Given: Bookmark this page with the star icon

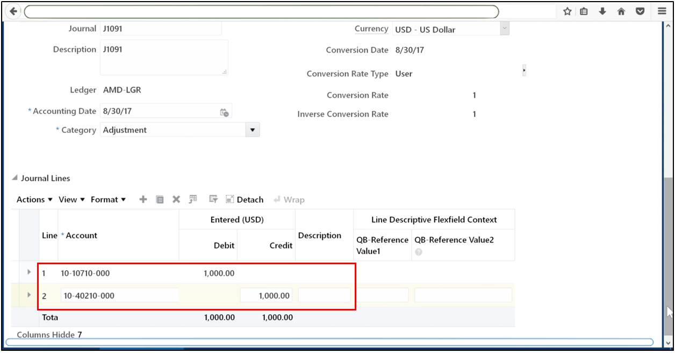Looking at the screenshot, I should click(x=568, y=11).
